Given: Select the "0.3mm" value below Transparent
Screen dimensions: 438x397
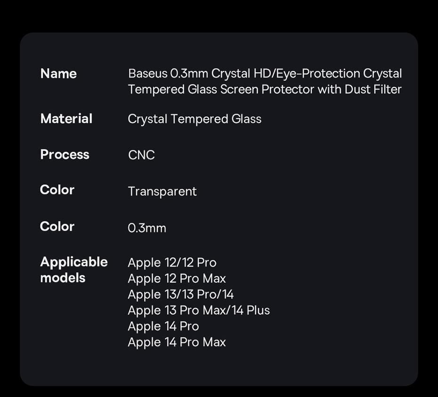Looking at the screenshot, I should [x=147, y=228].
